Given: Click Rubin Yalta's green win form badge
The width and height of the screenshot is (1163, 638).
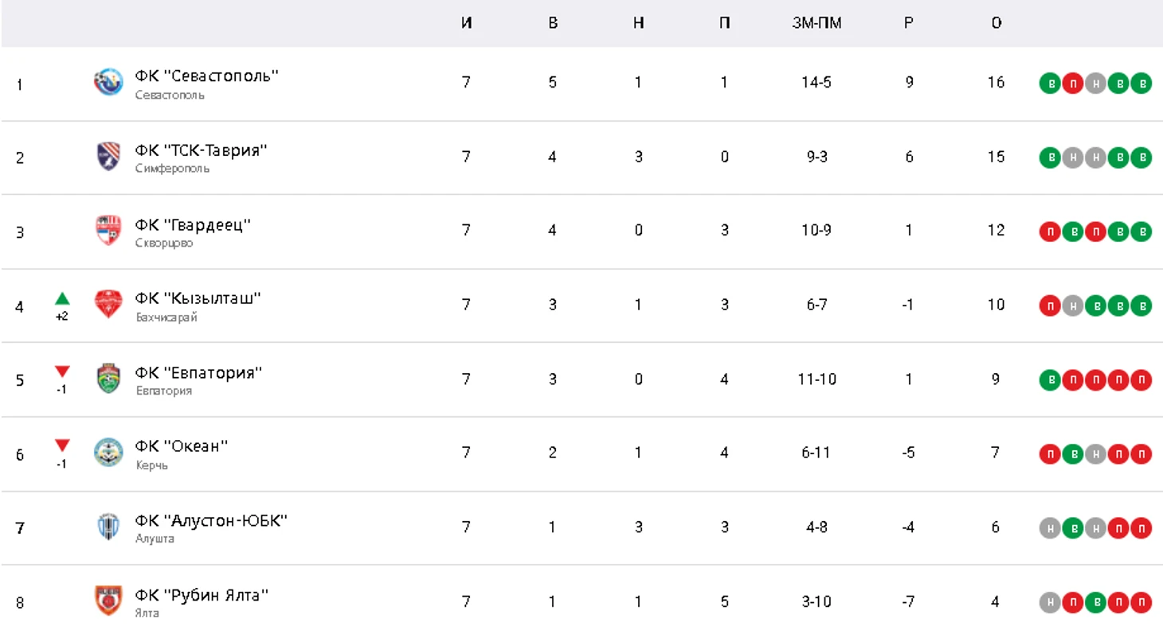Looking at the screenshot, I should [x=1096, y=602].
